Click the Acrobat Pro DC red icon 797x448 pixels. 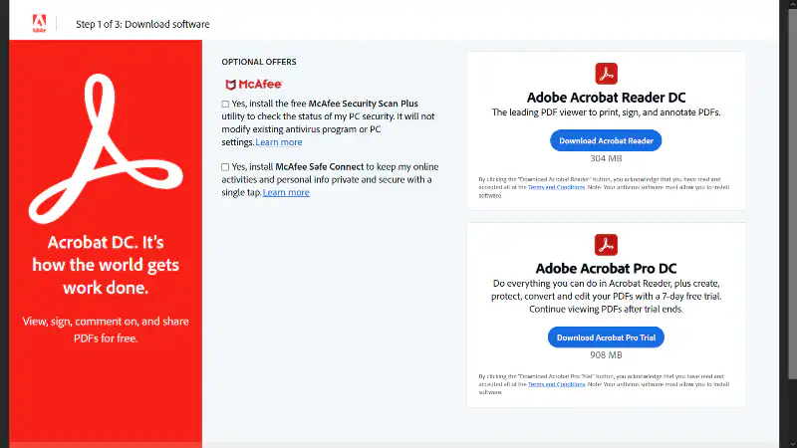tap(606, 245)
